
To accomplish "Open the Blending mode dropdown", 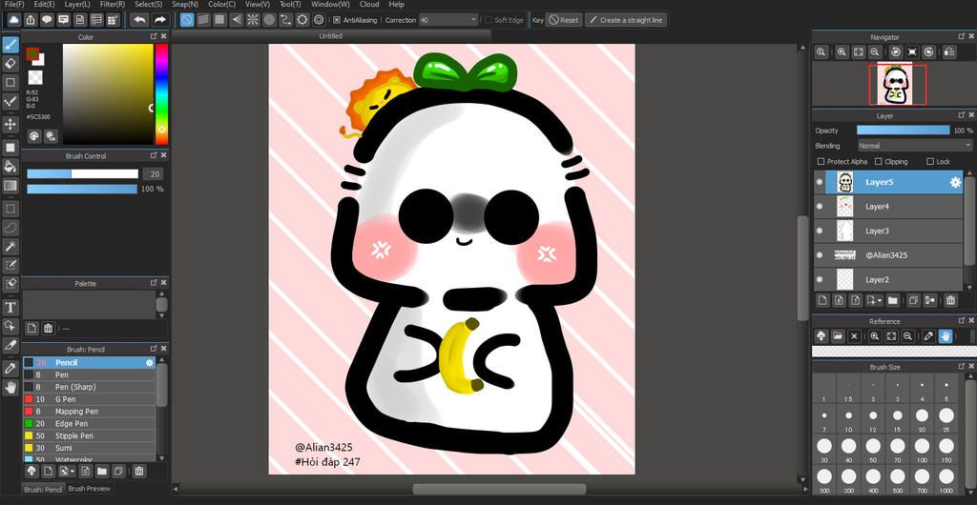I will click(915, 146).
